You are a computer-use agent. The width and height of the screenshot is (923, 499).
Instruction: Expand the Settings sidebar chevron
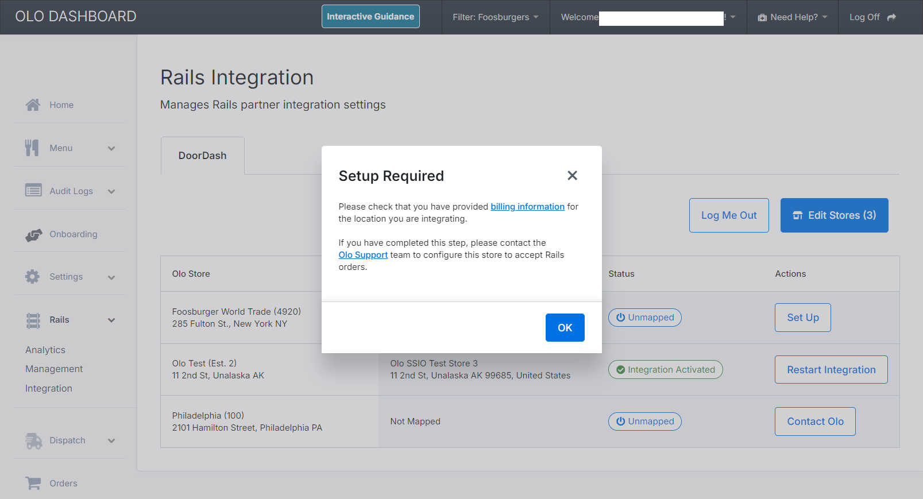[111, 277]
